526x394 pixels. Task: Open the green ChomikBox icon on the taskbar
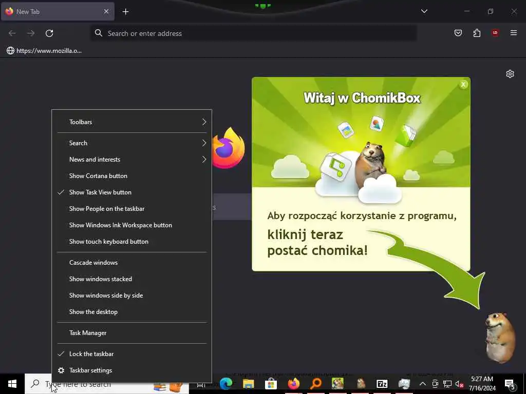tap(338, 384)
